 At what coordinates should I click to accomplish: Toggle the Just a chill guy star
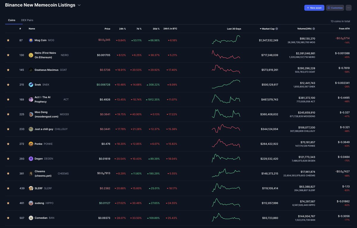(8, 129)
